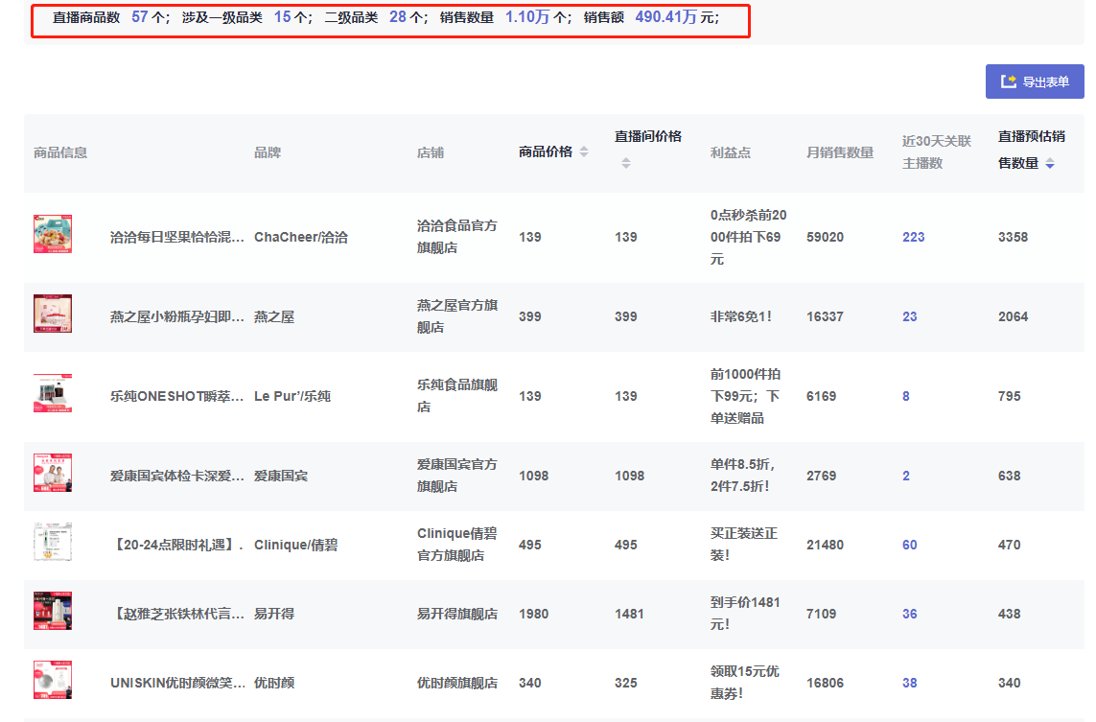The image size is (1096, 722).
Task: Click estimated sales value 2064
Action: click(1013, 316)
